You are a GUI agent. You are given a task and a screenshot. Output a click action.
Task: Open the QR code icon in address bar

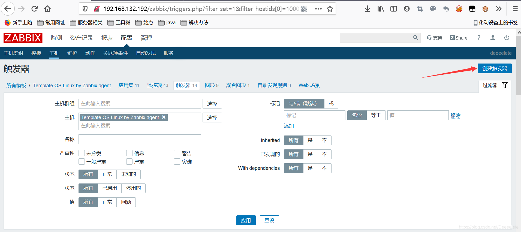tap(305, 9)
